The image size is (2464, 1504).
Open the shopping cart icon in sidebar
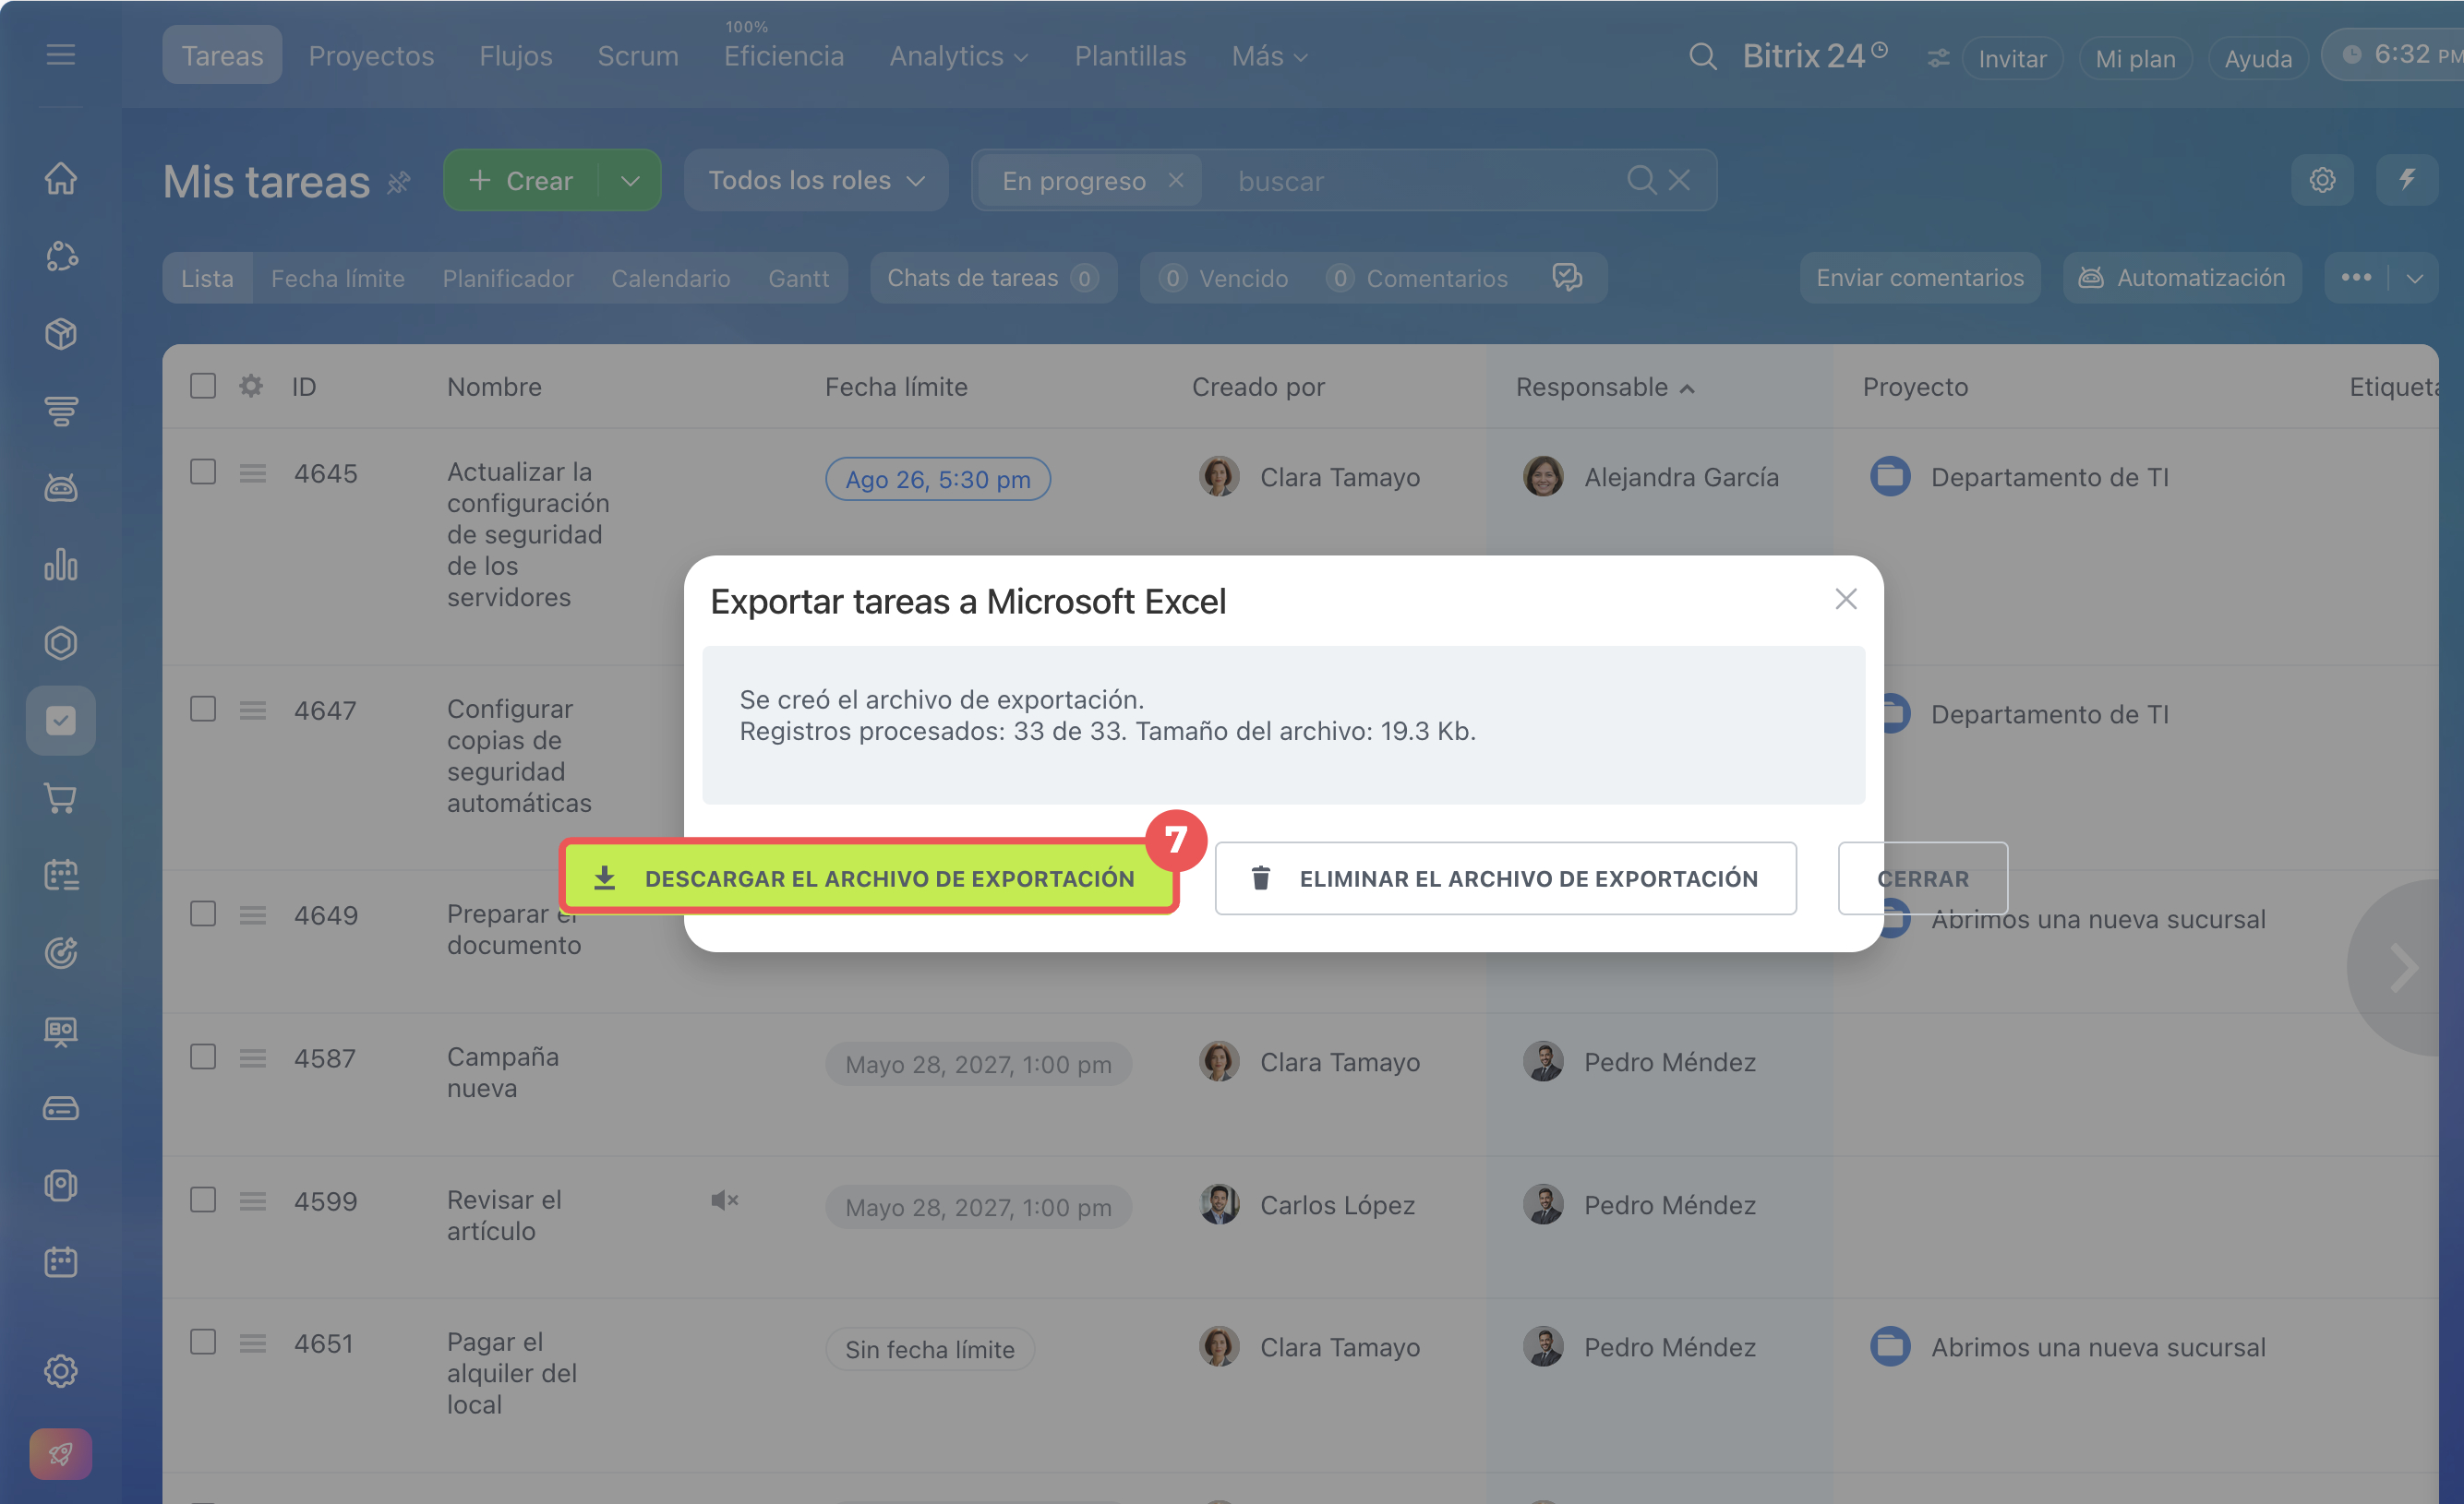click(61, 798)
